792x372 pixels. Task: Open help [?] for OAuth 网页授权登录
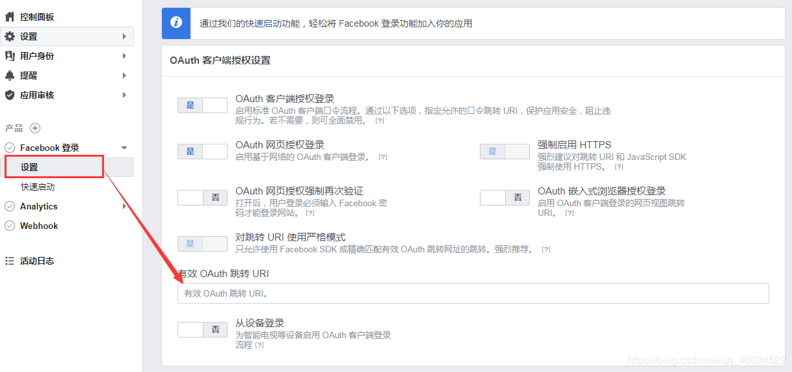(383, 157)
